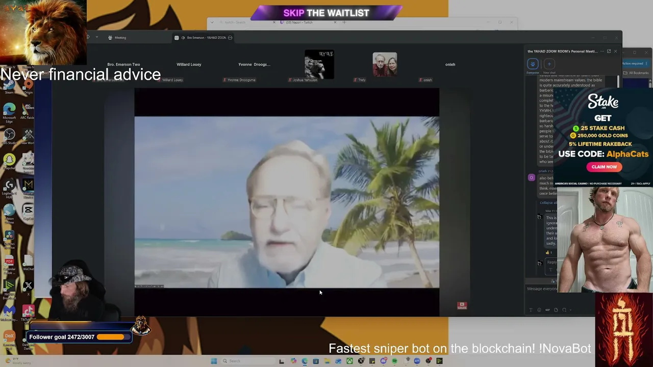Viewport: 653px width, 367px height.
Task: Open Origin desktop shortcut
Action: pyautogui.click(x=28, y=86)
